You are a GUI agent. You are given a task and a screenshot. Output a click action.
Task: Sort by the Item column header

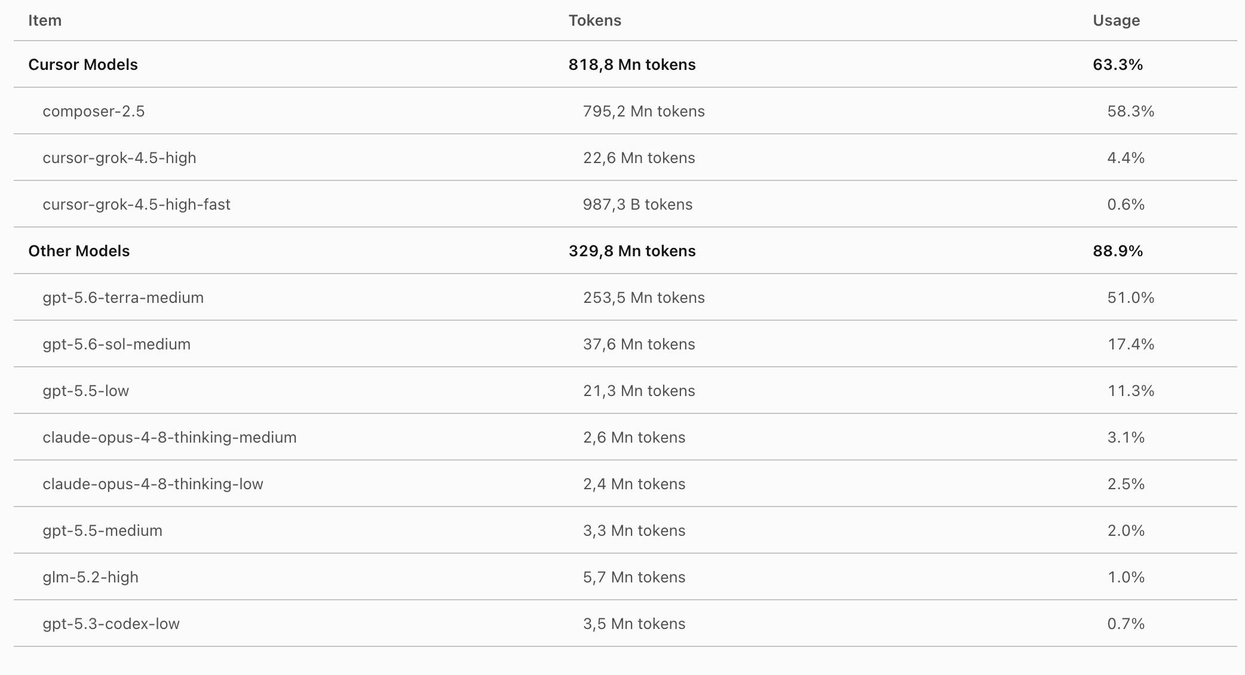(x=45, y=20)
